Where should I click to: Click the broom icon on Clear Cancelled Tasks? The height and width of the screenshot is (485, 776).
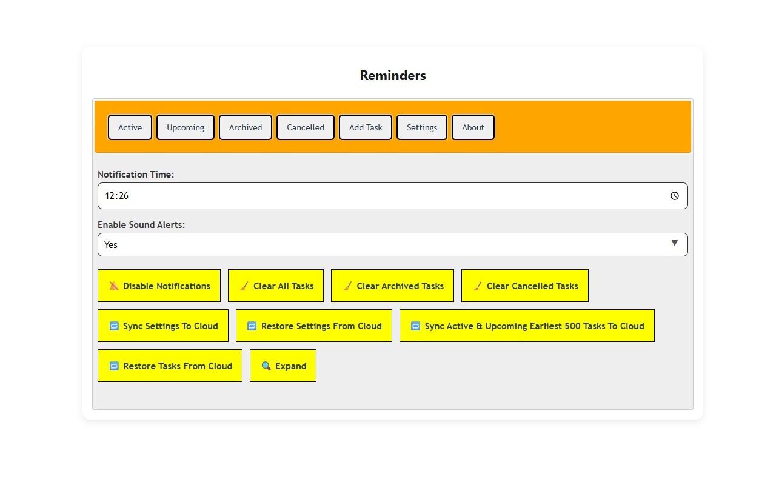[478, 286]
